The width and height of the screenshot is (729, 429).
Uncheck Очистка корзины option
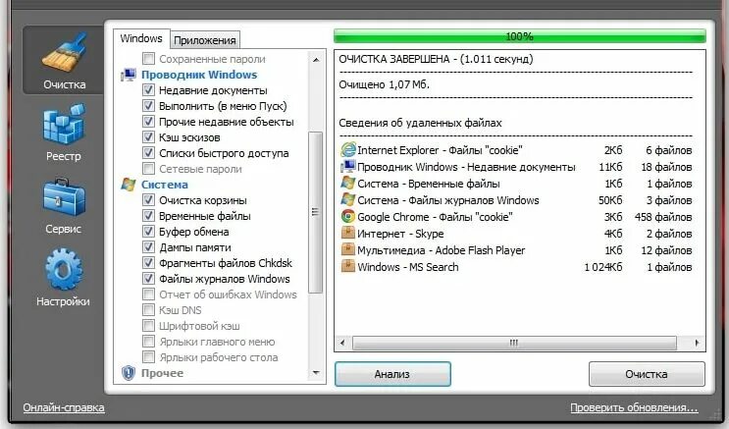[148, 200]
